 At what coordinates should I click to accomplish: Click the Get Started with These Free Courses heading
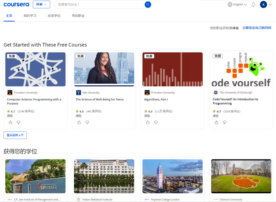pyautogui.click(x=45, y=45)
